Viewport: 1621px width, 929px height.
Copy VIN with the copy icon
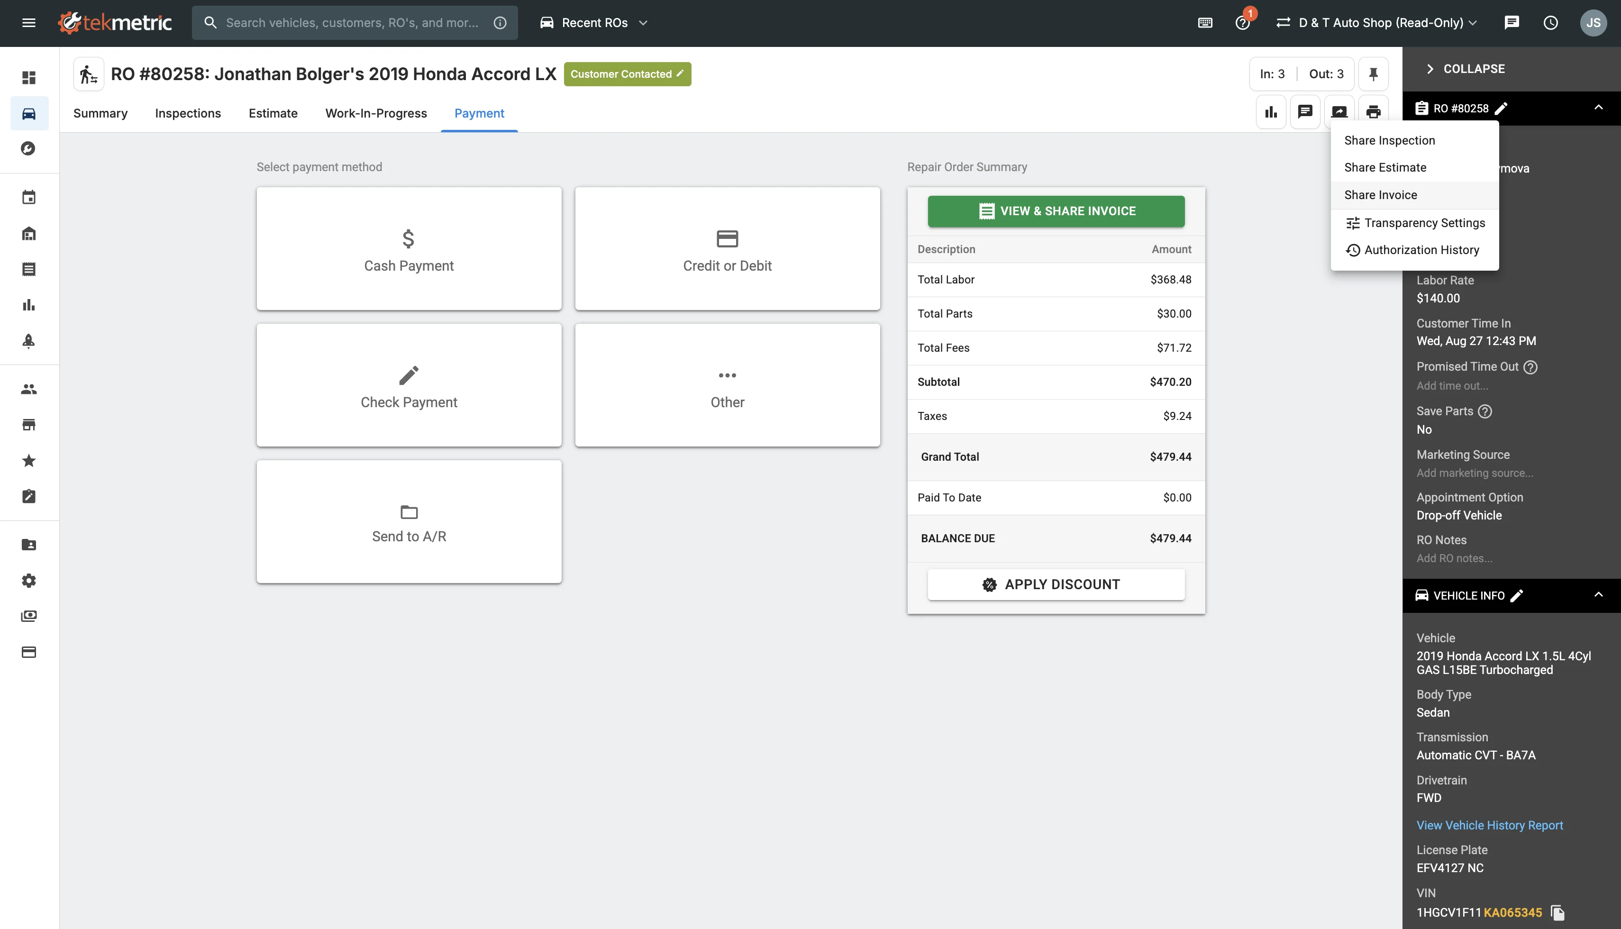(x=1557, y=912)
